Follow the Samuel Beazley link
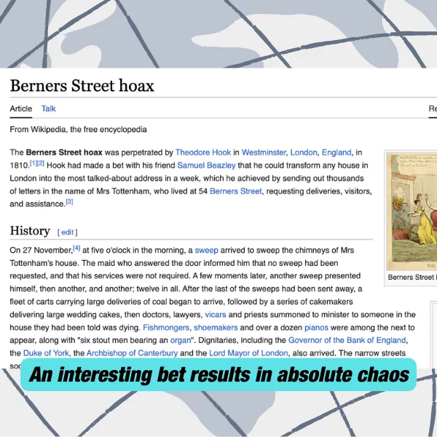The image size is (437, 437). [206, 165]
